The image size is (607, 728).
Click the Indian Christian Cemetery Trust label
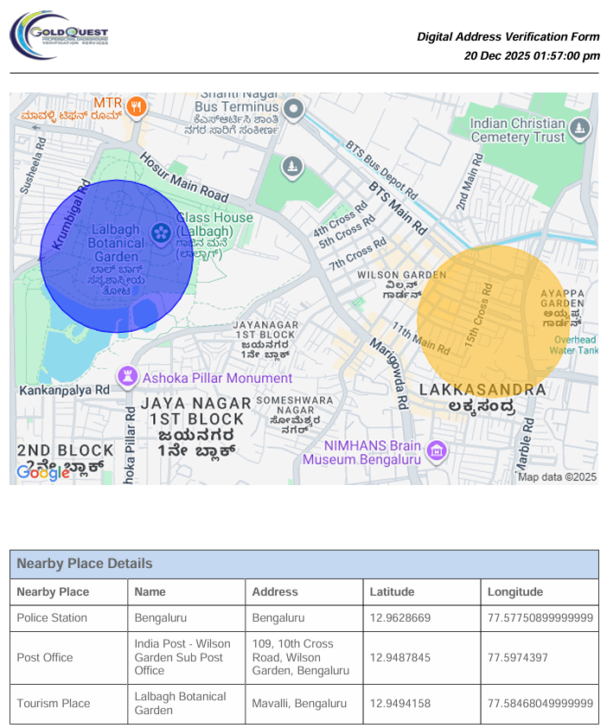[x=518, y=131]
